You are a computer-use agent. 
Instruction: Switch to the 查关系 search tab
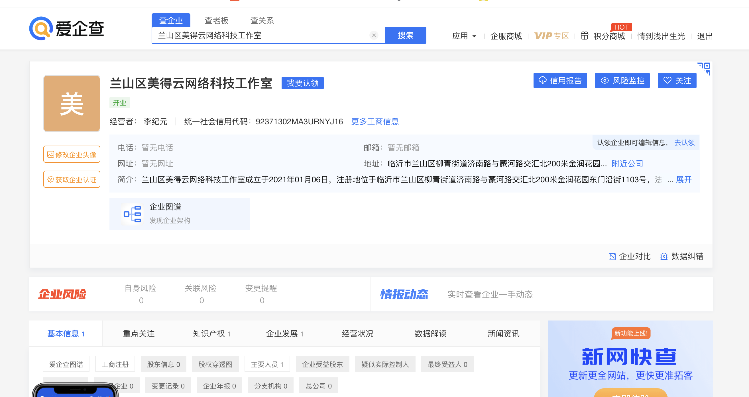pos(262,20)
